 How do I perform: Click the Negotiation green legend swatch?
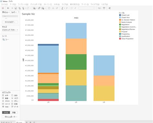pos(120,24)
